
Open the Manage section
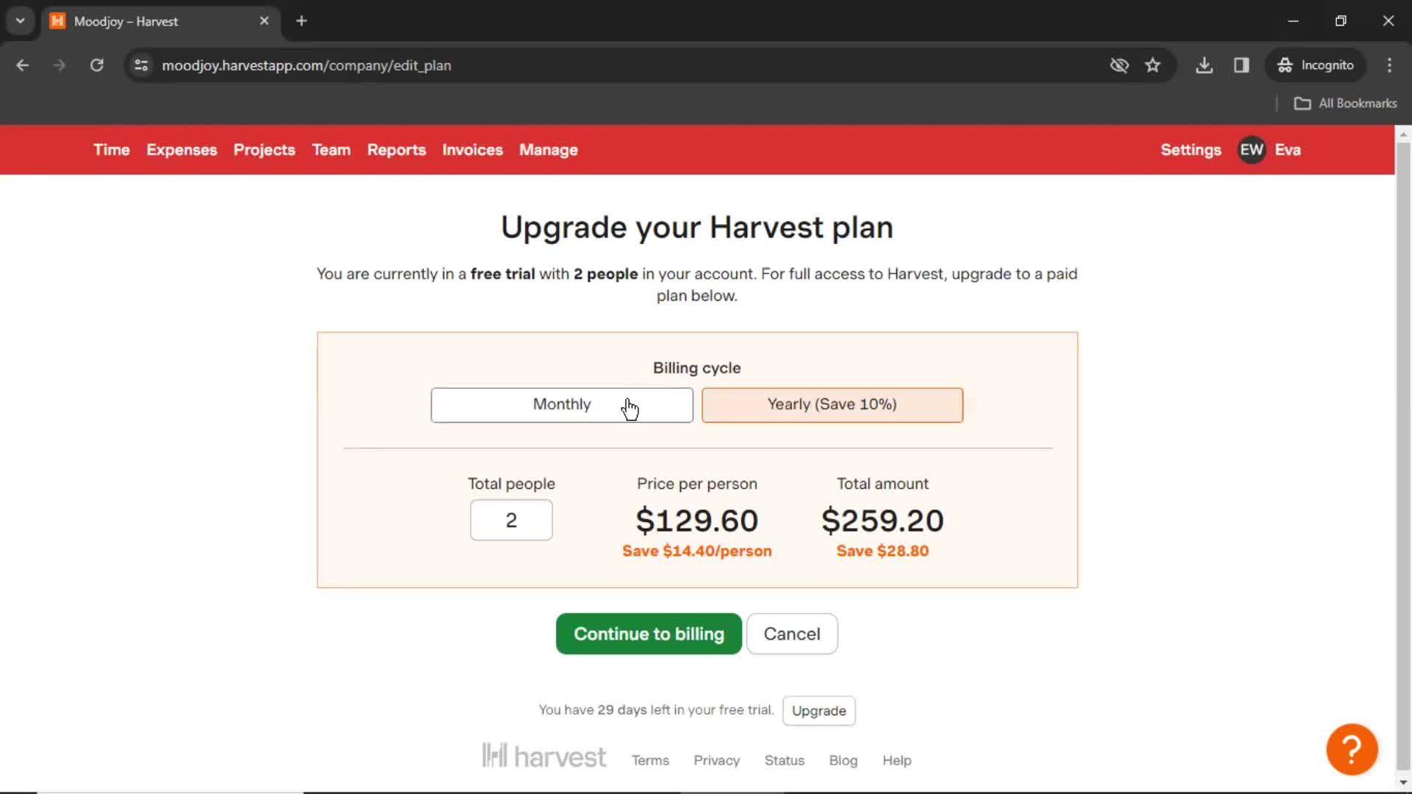tap(549, 149)
